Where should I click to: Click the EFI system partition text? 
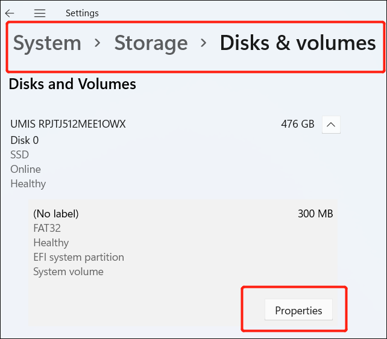(x=78, y=257)
